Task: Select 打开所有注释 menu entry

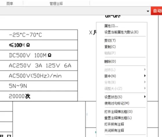Action: click(122, 124)
